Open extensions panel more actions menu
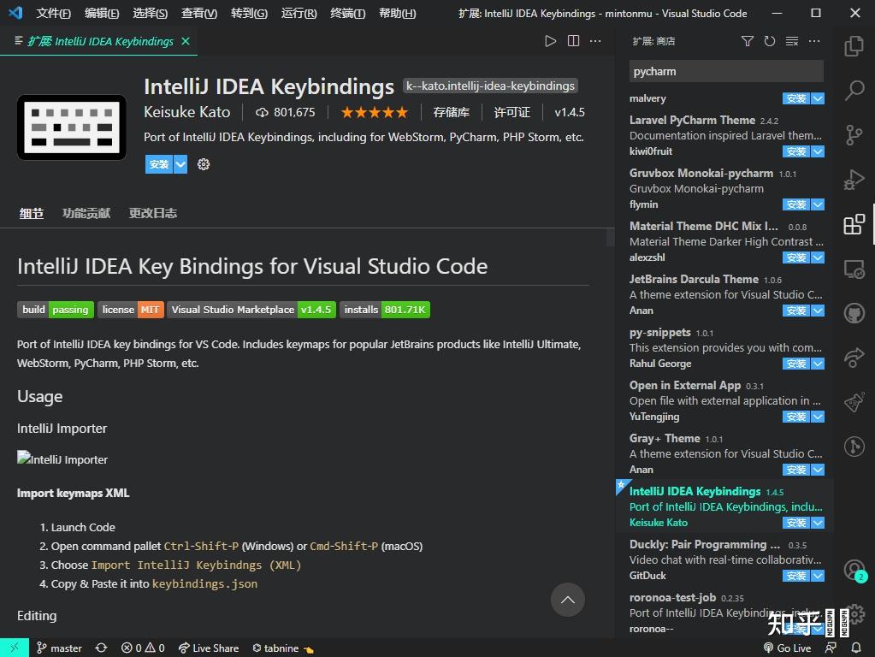Viewport: 875px width, 657px height. (x=814, y=41)
